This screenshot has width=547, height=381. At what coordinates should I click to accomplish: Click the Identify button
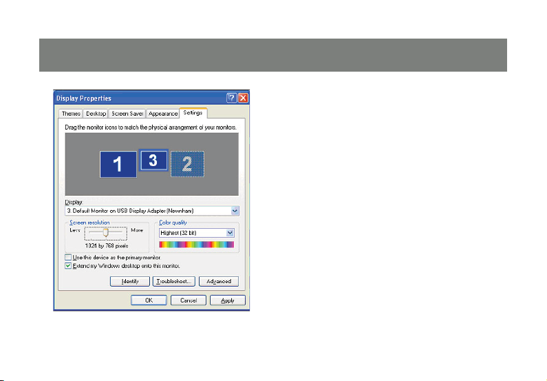click(x=130, y=282)
